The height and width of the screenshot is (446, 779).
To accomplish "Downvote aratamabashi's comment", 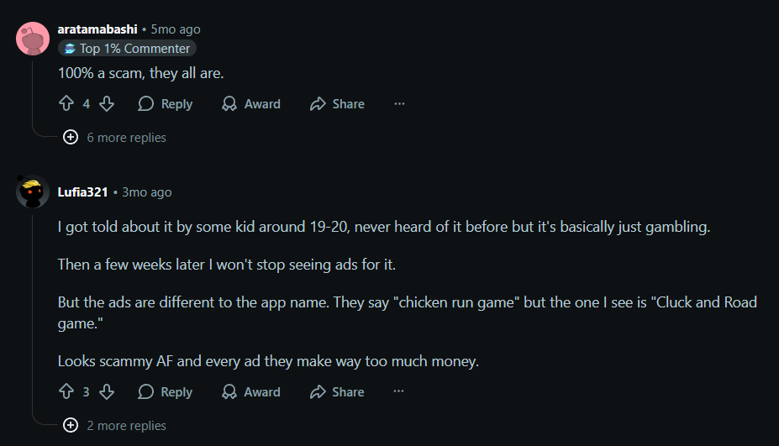I will [107, 104].
